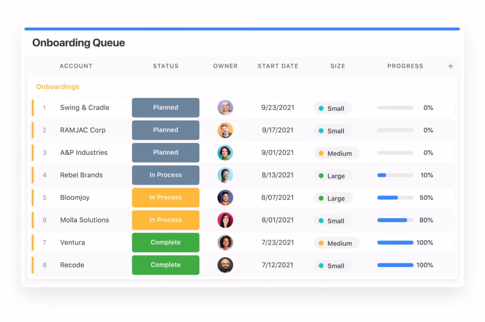Click the owner avatar for Ventura
The height and width of the screenshot is (322, 485).
click(225, 242)
